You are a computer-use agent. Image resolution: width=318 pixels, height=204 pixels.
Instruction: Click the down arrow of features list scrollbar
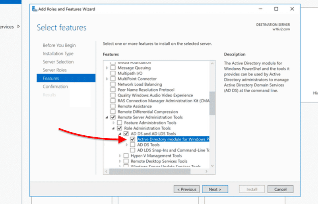[212, 166]
